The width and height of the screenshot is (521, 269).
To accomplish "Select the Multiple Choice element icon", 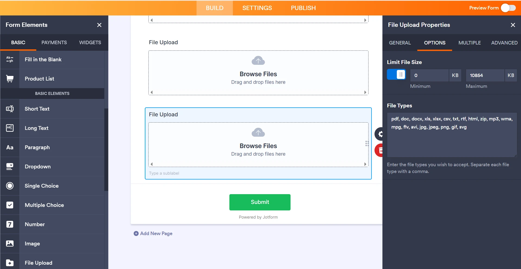I will 10,205.
